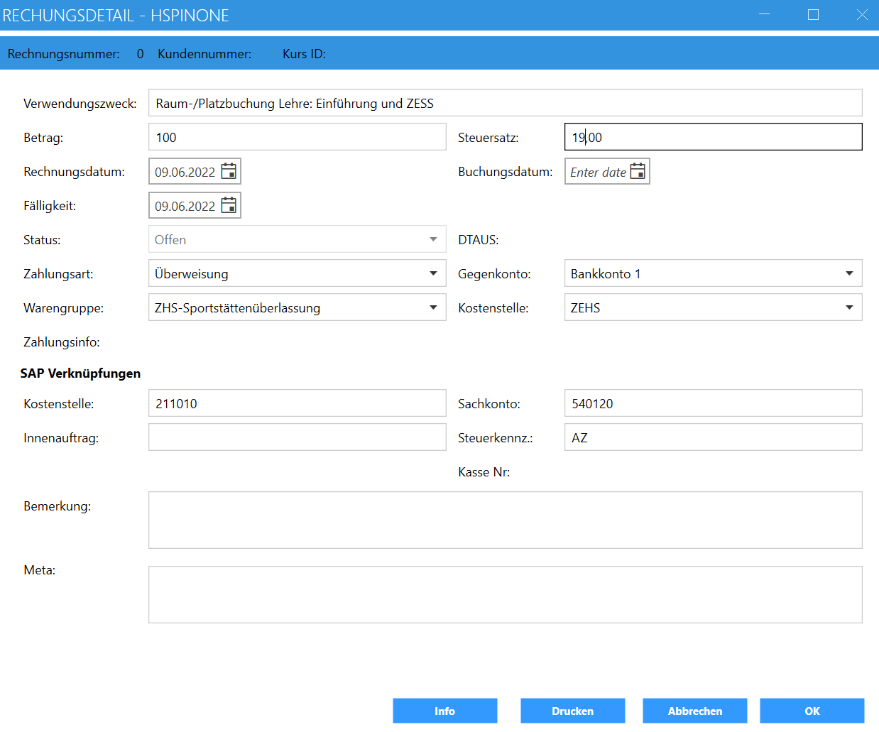
Task: Click the Drucken button
Action: tap(572, 711)
